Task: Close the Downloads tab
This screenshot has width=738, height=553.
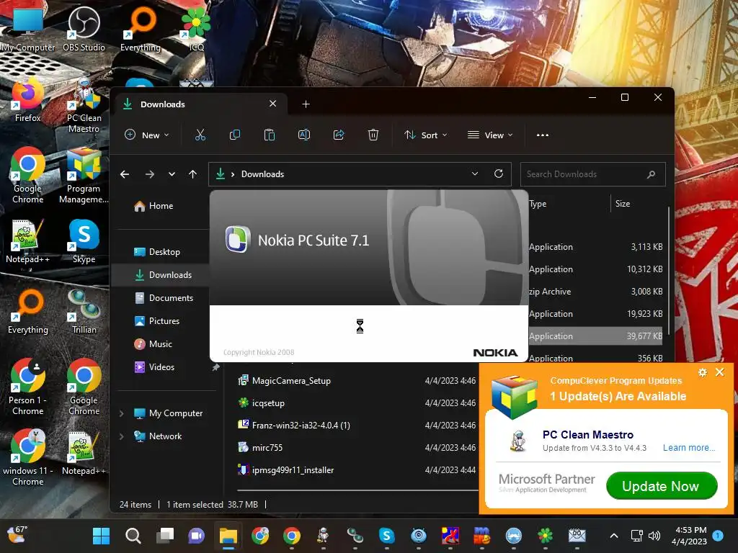Action: (x=273, y=104)
